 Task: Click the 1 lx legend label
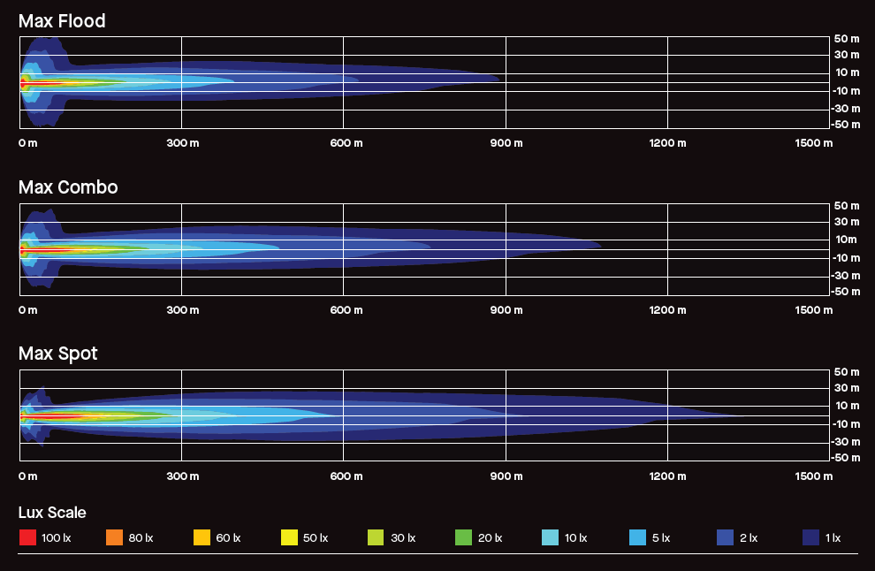(x=833, y=538)
